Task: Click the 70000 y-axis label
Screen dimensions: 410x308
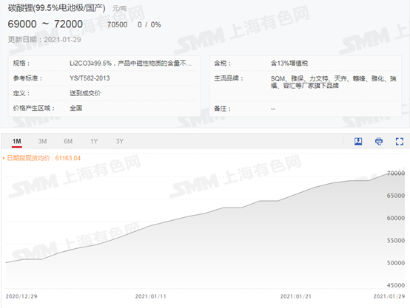Action: pyautogui.click(x=396, y=174)
